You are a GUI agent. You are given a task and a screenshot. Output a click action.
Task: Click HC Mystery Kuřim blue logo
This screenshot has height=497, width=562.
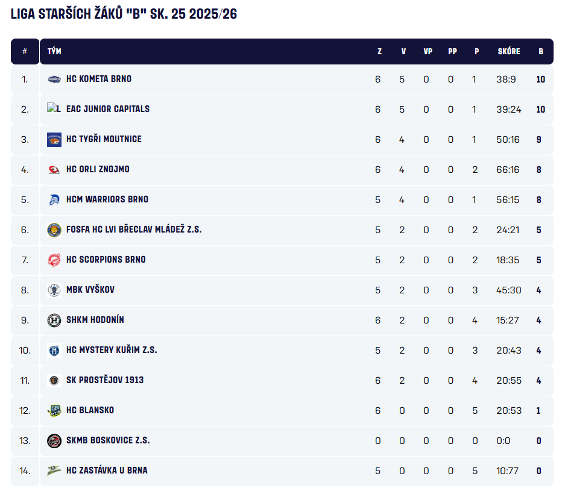(54, 350)
